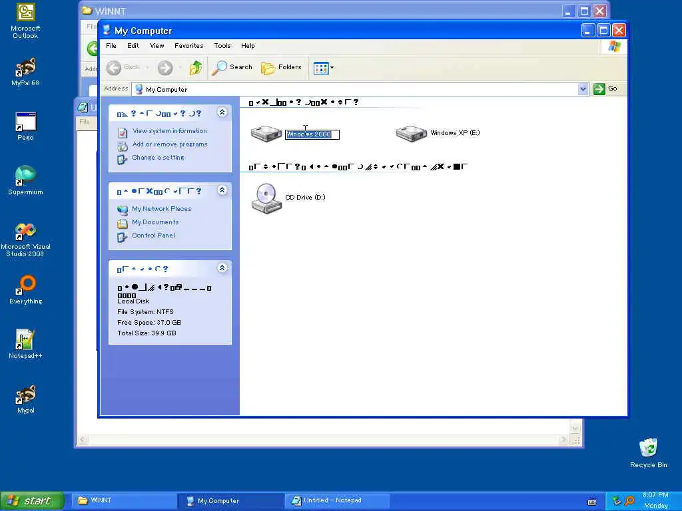Viewport: 682px width, 511px height.
Task: Launch MyPal 68 desktop shortcut
Action: coord(25,72)
